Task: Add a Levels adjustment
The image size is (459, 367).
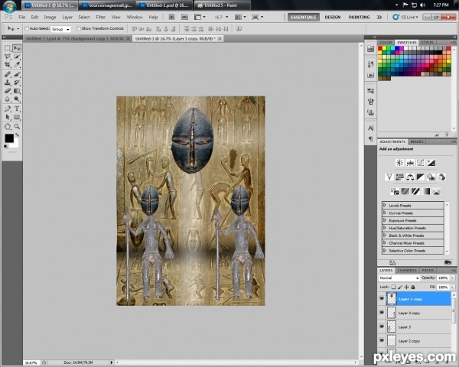Action: tap(410, 163)
